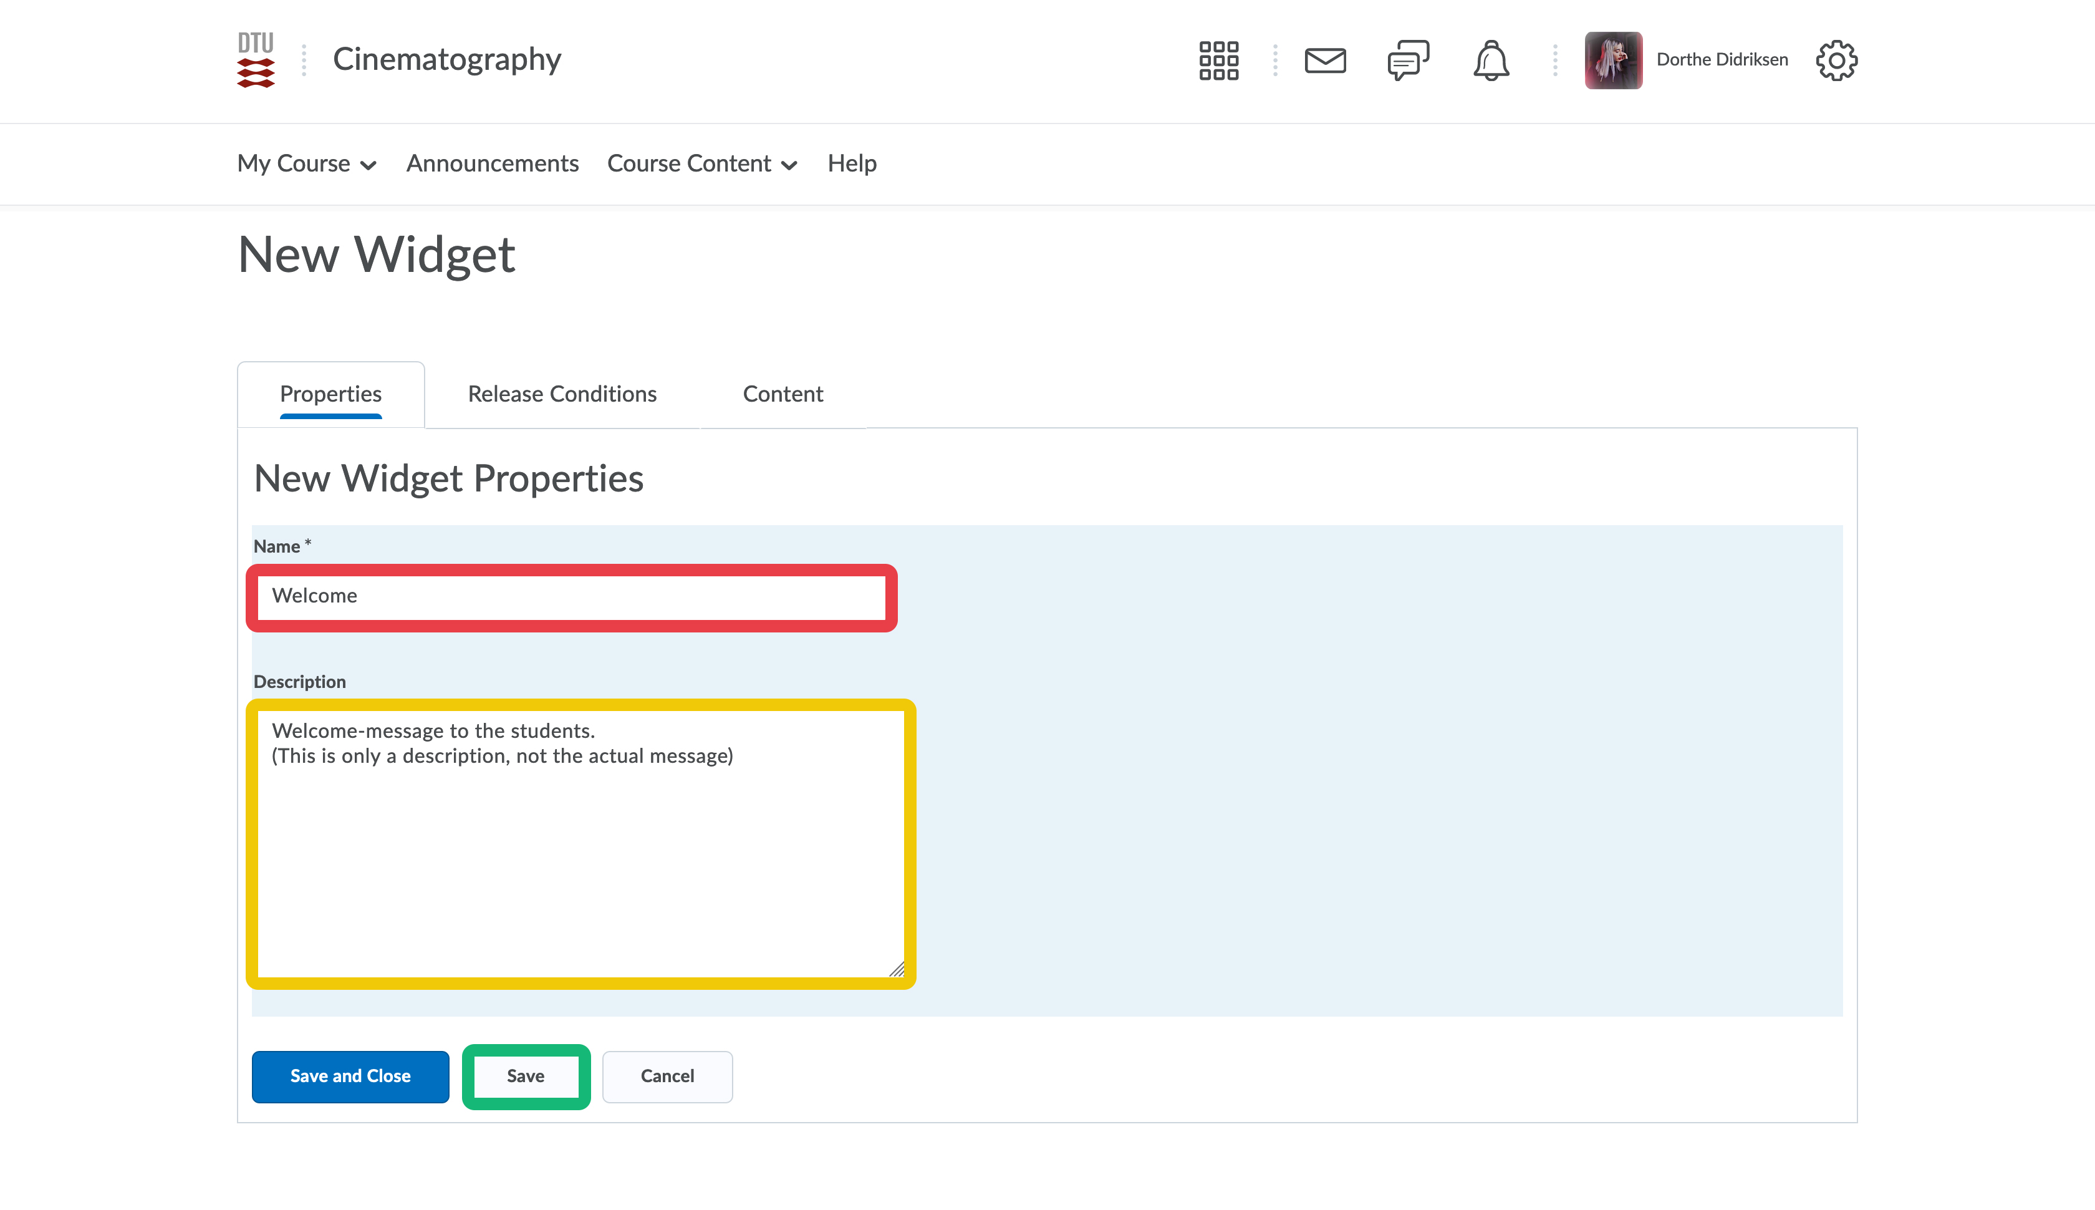Screen dimensions: 2095x1210
Task: Switch to the Content tab
Action: click(x=783, y=394)
